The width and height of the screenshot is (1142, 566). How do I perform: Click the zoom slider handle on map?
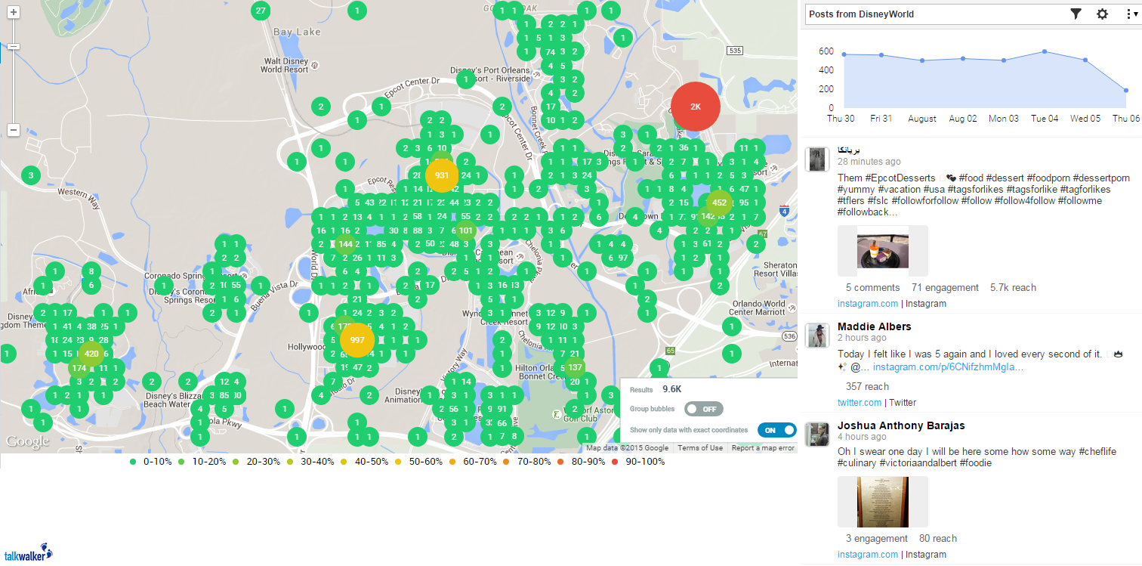pyautogui.click(x=14, y=46)
